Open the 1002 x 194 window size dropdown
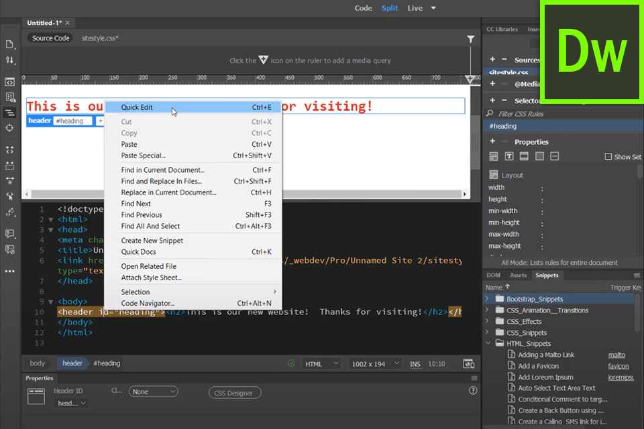644x429 pixels. 375,364
